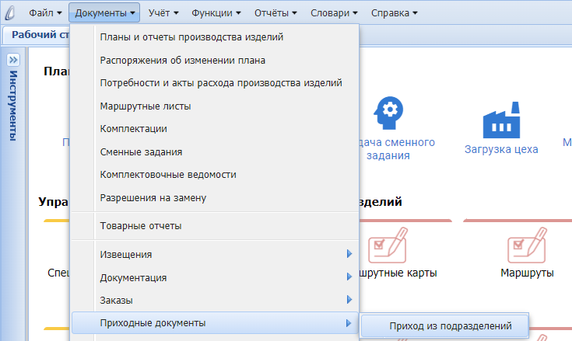572x341 pixels.
Task: Open the Учёт dropdown menu
Action: [163, 13]
